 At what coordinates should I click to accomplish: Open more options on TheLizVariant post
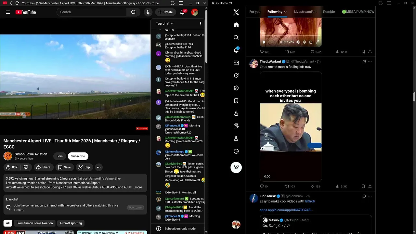click(x=370, y=61)
